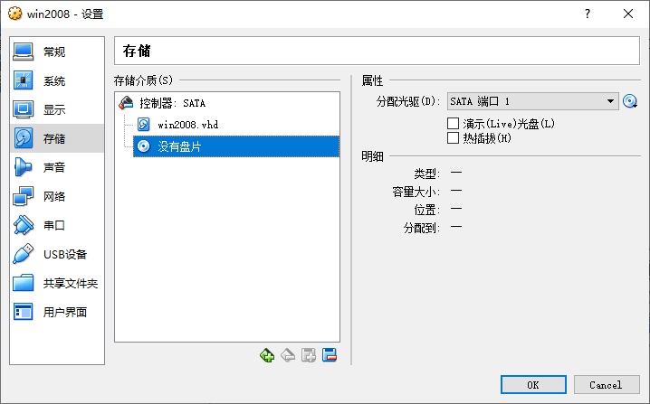Remove the selected storage attachment

[x=330, y=355]
